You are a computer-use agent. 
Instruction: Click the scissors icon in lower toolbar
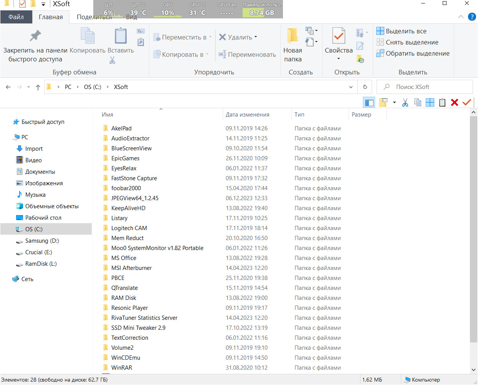(x=405, y=102)
